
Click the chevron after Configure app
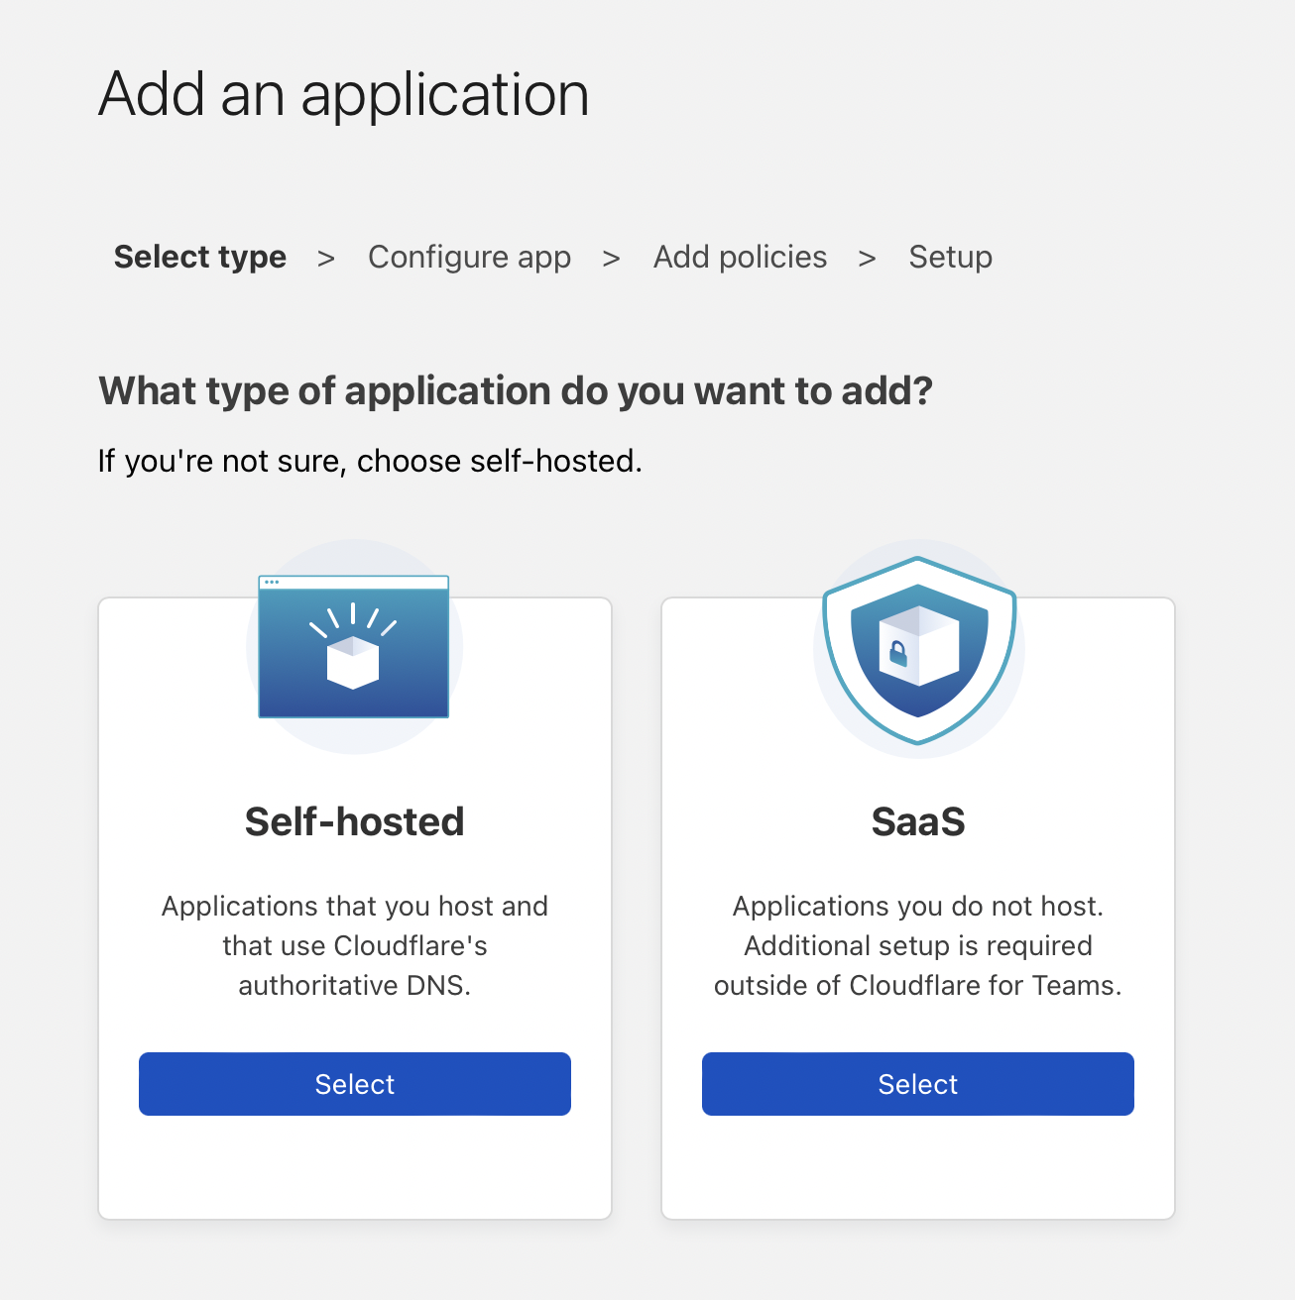pyautogui.click(x=611, y=259)
